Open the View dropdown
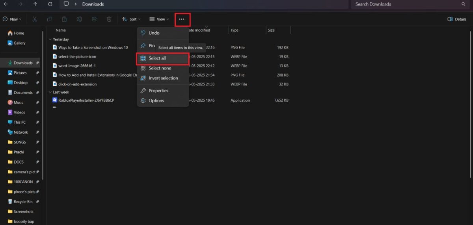 (159, 19)
